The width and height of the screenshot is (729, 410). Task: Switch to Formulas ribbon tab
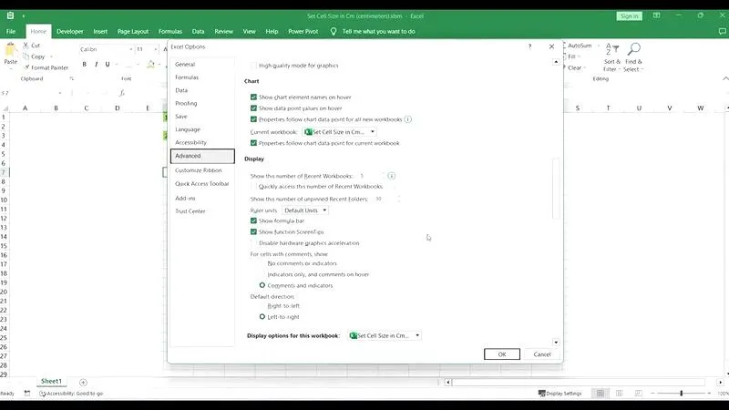[x=170, y=31]
